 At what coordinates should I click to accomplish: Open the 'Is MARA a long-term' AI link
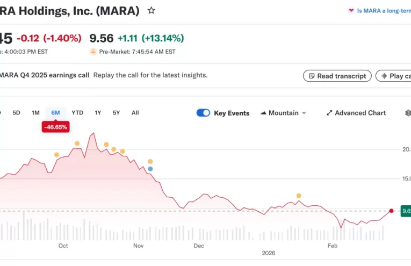coord(379,11)
